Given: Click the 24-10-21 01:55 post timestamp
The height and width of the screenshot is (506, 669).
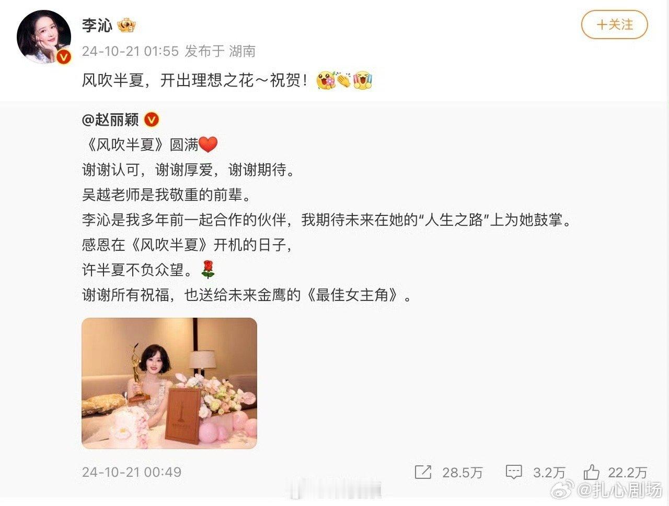Looking at the screenshot, I should tap(130, 51).
